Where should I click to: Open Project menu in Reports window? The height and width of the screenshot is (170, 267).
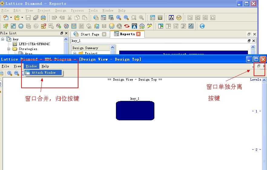click(44, 11)
